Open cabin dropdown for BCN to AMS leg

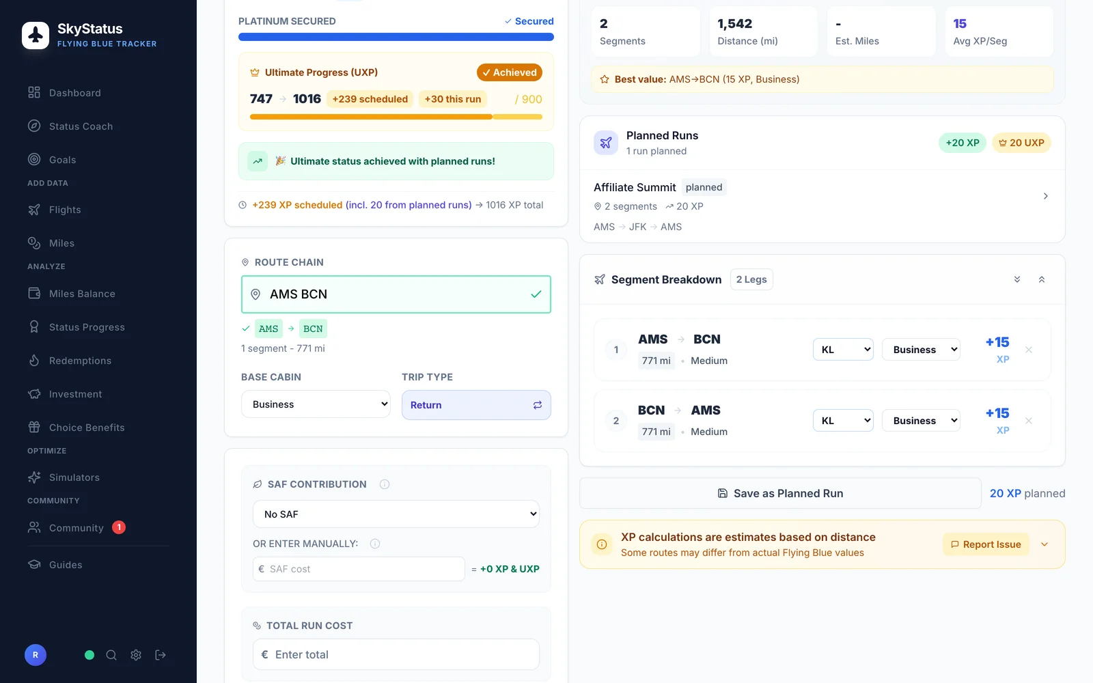[x=922, y=421]
